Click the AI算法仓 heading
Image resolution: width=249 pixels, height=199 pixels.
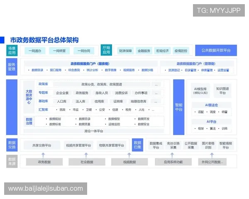click(211, 105)
